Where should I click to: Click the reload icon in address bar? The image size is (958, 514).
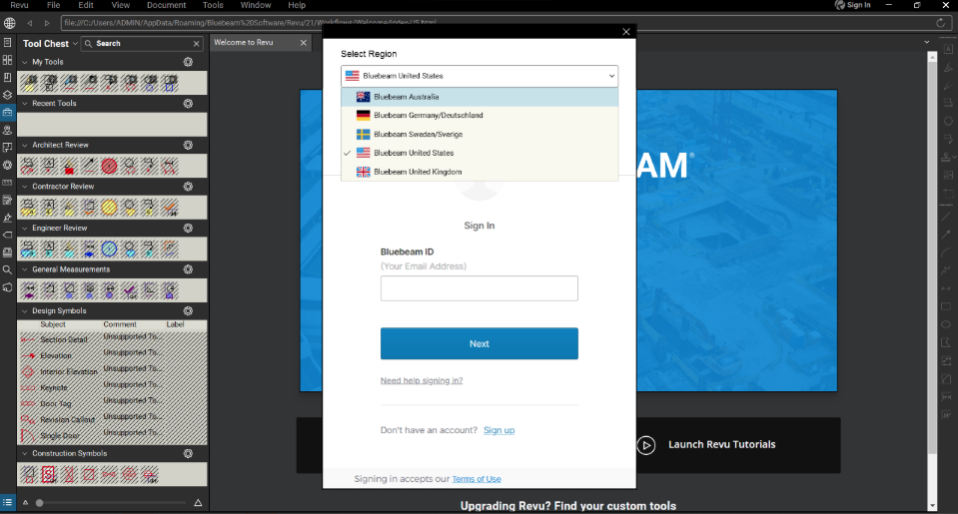click(x=941, y=22)
